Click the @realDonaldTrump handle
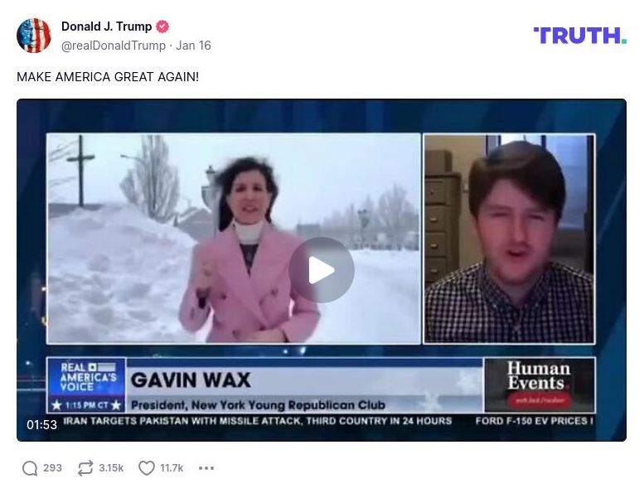 pos(114,46)
